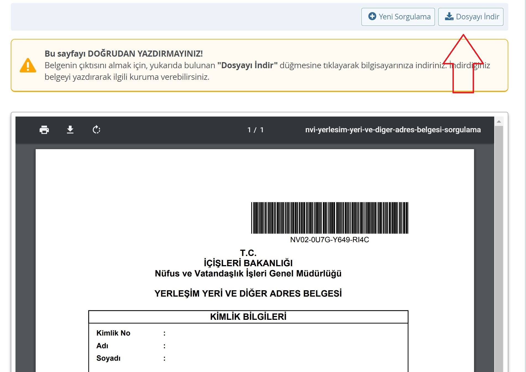The width and height of the screenshot is (526, 372).
Task: Click the PDF filename nvi-yerlesim-yeri title
Action: 393,130
